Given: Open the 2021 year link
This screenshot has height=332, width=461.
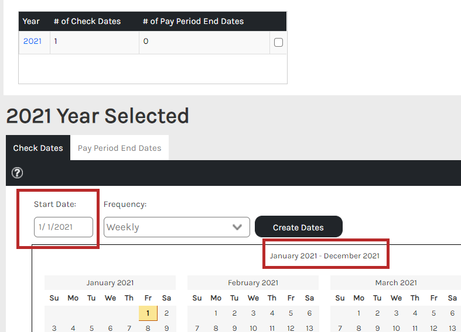Looking at the screenshot, I should click(32, 41).
